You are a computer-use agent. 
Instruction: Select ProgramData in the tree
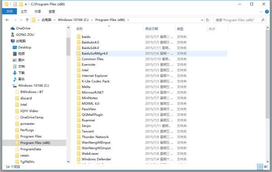coord(30,149)
